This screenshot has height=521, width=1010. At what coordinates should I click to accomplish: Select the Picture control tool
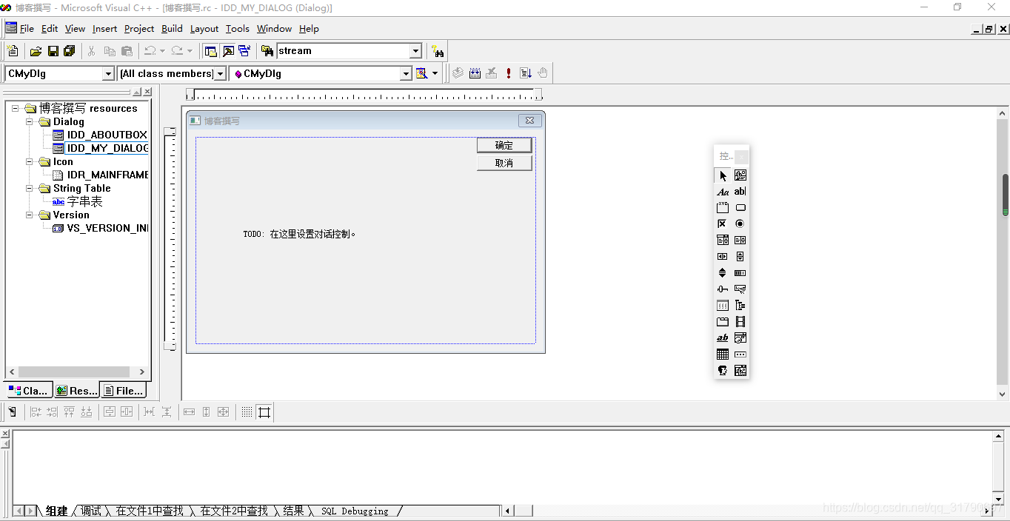click(740, 175)
